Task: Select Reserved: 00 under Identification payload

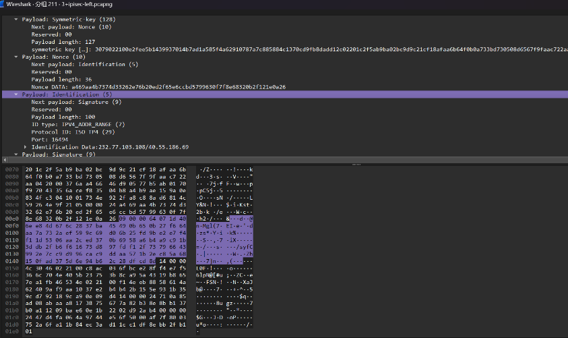Action: [51, 109]
